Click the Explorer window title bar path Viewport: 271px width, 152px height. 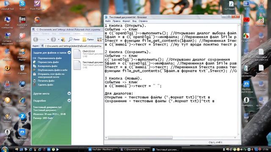click(69, 30)
